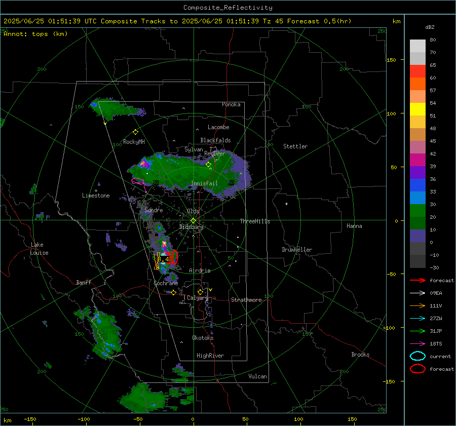Click the Airdrie city label
The image size is (456, 426).
click(200, 270)
